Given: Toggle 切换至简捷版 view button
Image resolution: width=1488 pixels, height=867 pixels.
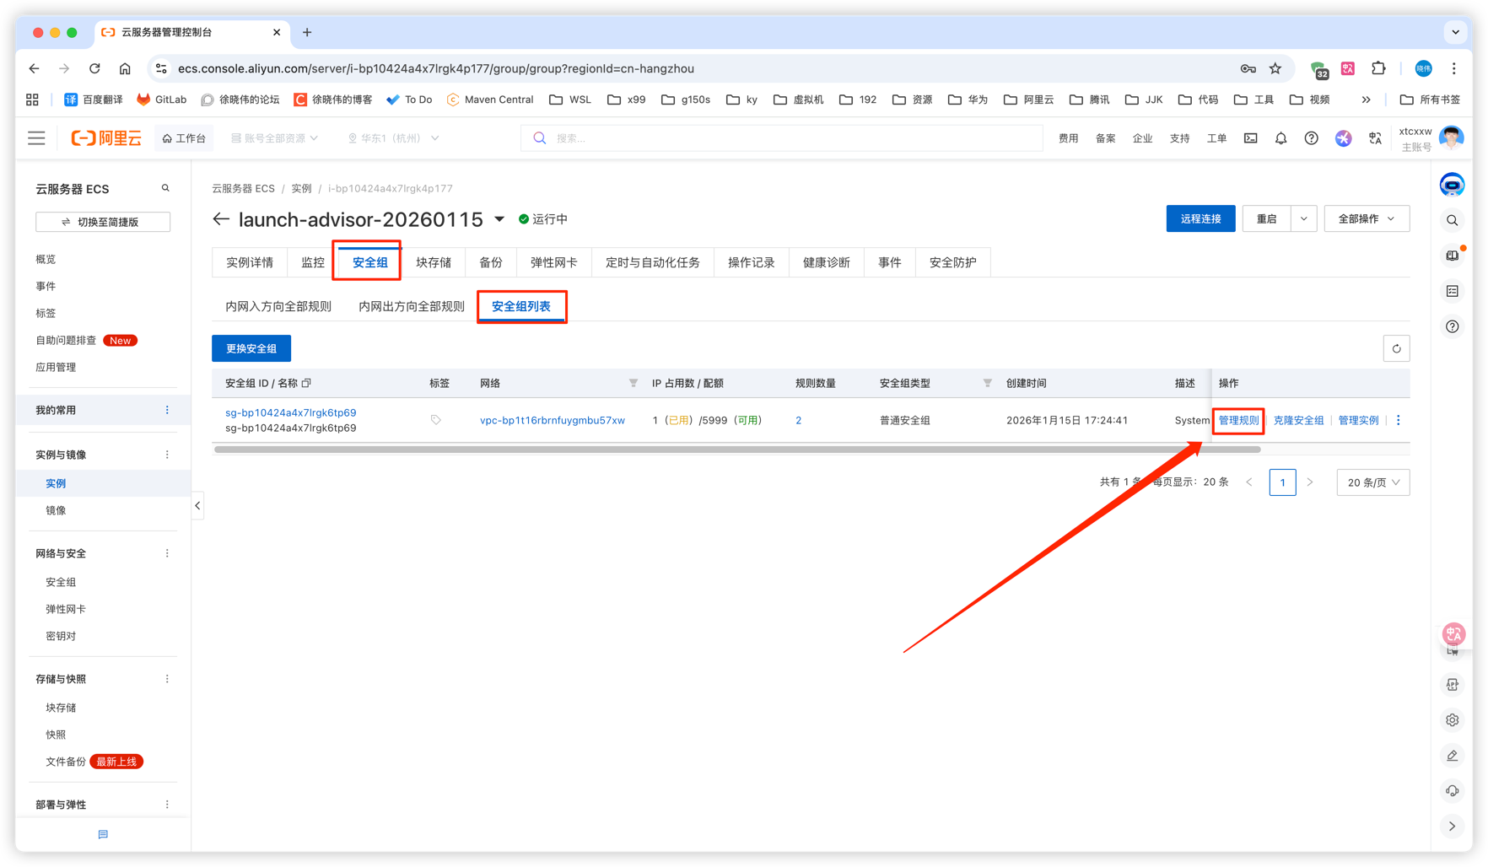Looking at the screenshot, I should coord(103,222).
